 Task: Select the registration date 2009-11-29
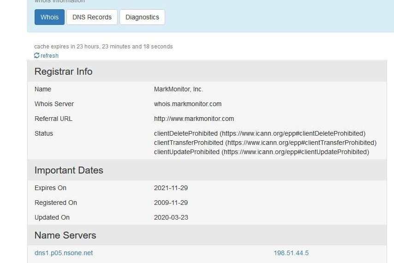coord(171,203)
